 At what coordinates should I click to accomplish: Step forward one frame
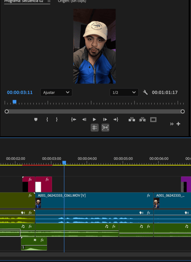105,120
